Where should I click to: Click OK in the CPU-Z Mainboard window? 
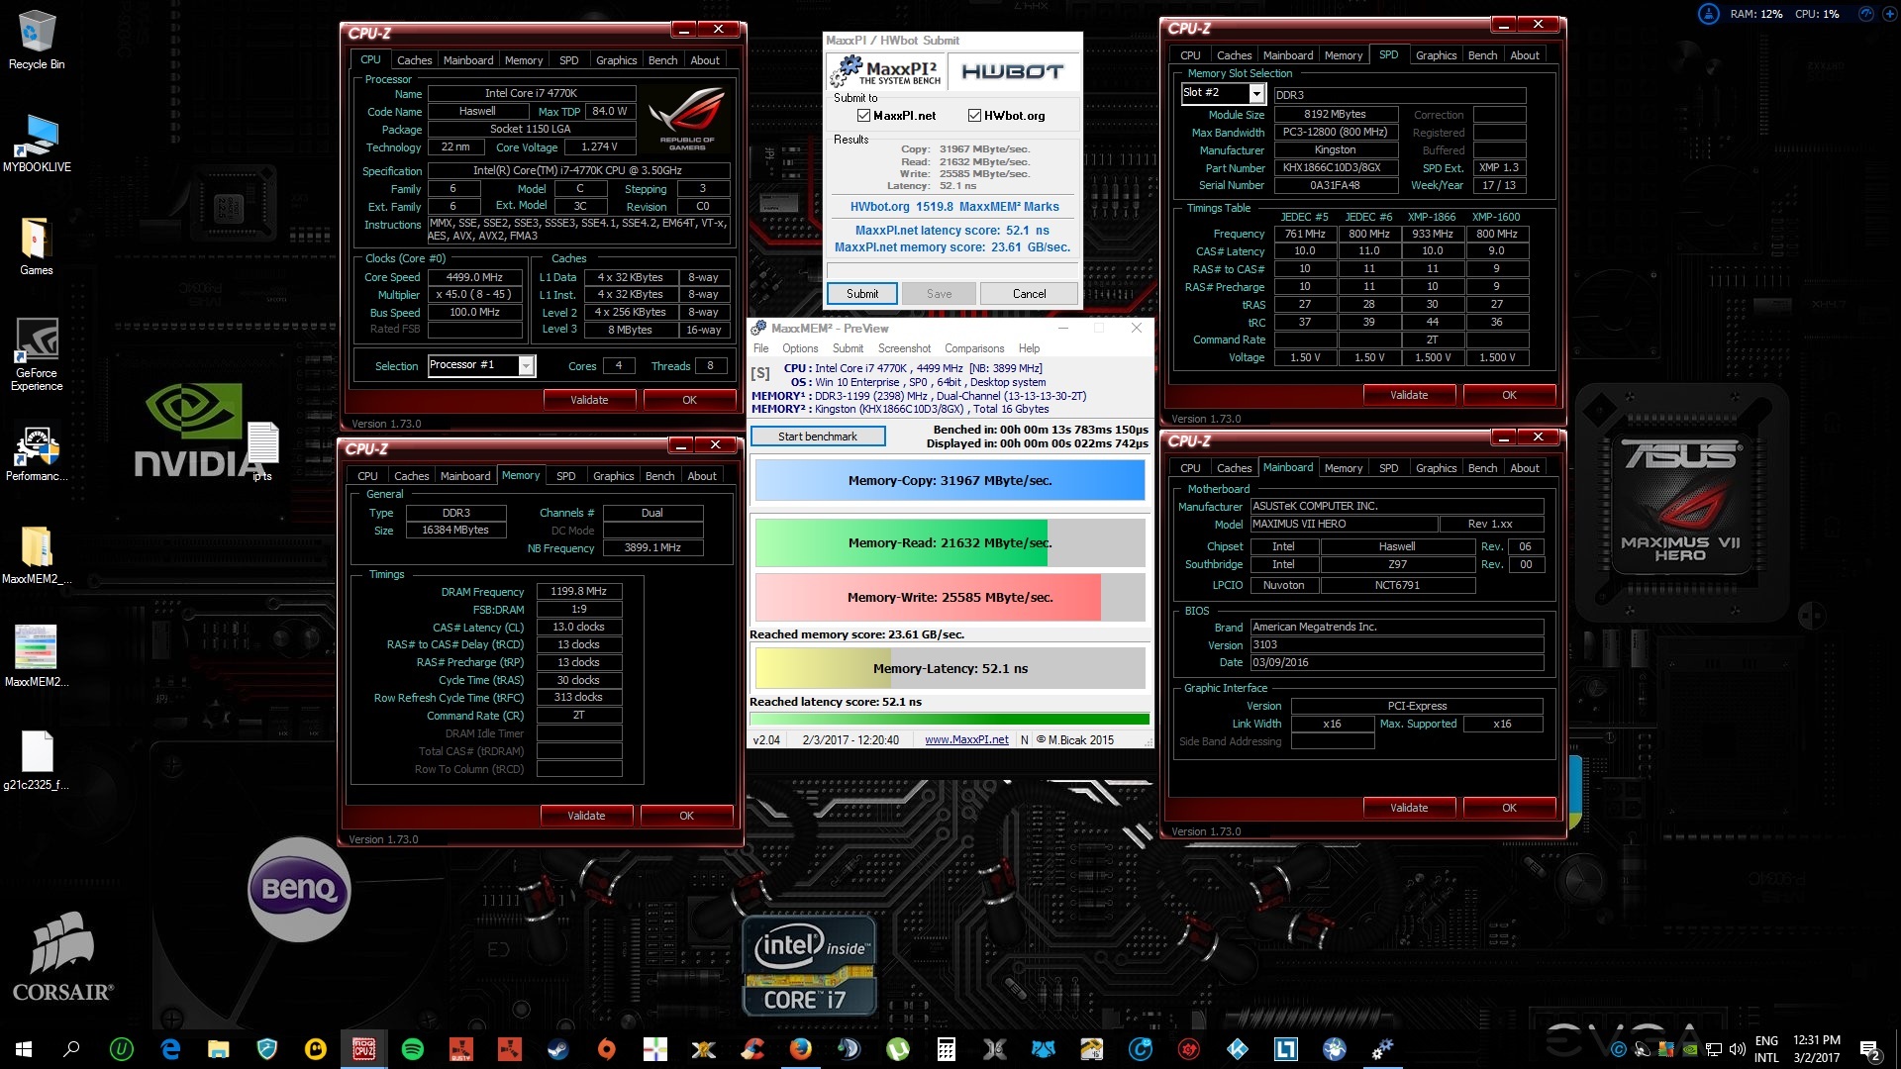1509,808
